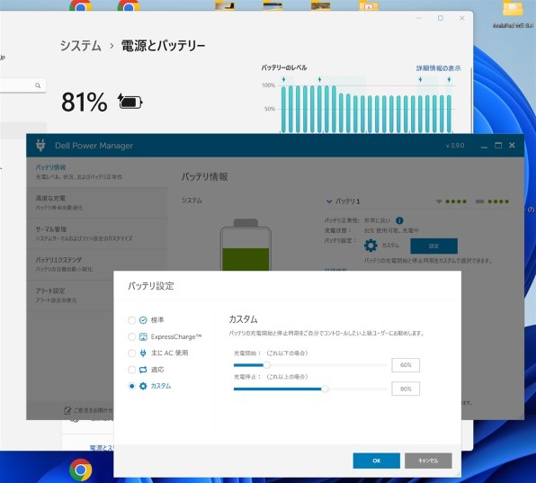Click the バッテリ設定 dialog title

point(151,286)
